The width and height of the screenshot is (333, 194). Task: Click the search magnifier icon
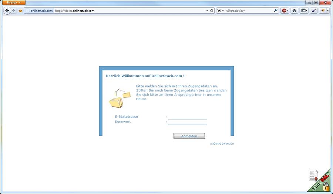tap(276, 10)
